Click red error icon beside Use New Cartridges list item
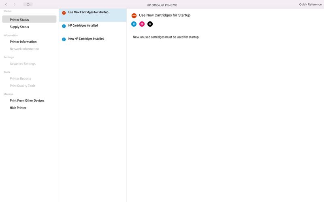Screen dimensions: 324x202 64,13
